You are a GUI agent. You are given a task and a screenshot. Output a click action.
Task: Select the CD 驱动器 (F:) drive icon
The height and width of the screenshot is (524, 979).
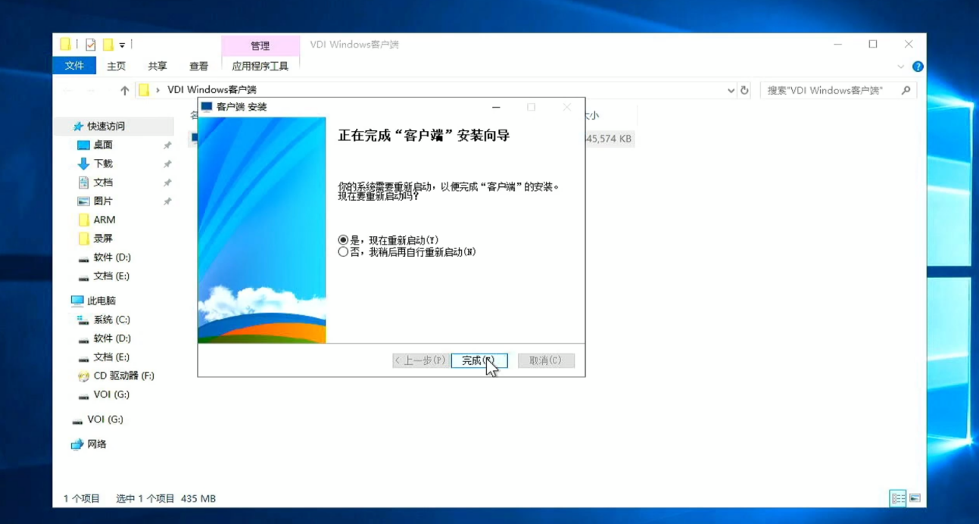click(83, 376)
